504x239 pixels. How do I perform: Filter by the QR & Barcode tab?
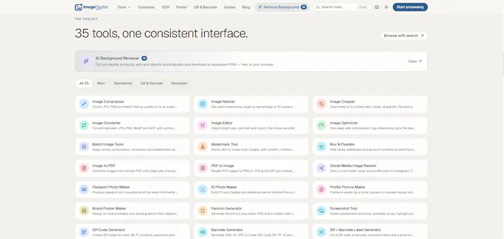pyautogui.click(x=151, y=84)
